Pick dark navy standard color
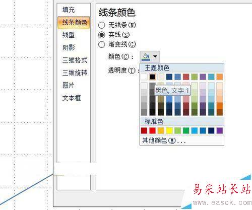This screenshot has height=210, width=252. [211, 130]
